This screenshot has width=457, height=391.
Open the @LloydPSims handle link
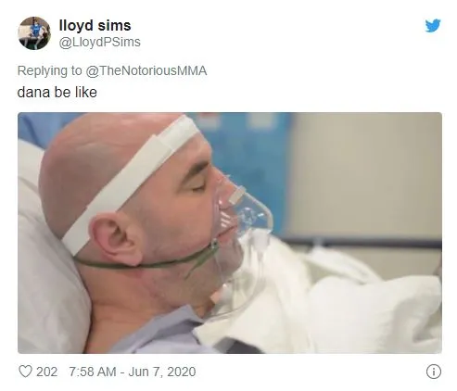(x=99, y=42)
